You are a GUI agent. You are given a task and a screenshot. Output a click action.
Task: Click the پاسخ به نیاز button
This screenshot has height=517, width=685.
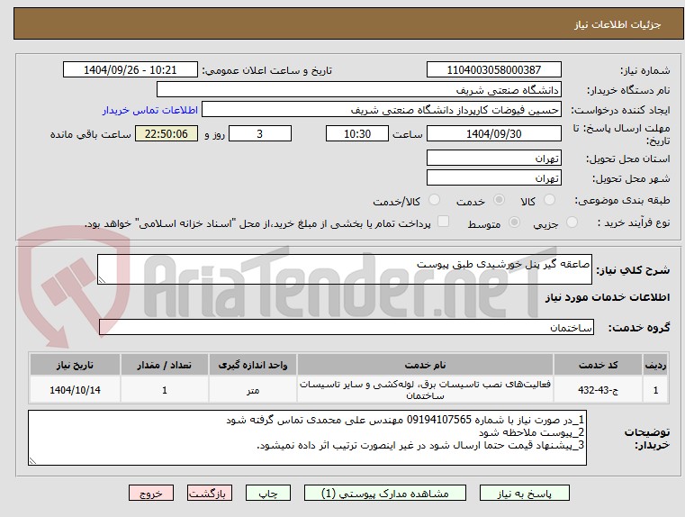524,493
